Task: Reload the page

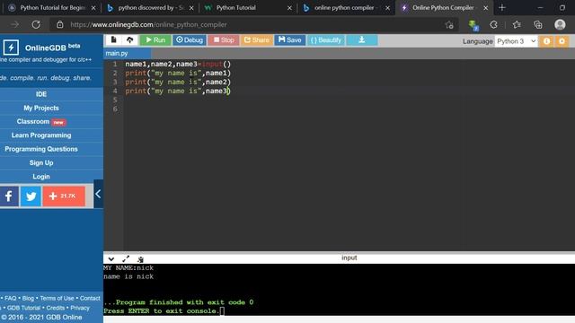Action: pyautogui.click(x=36, y=24)
